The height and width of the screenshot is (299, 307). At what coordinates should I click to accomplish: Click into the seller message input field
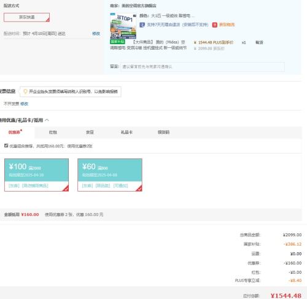pyautogui.click(x=203, y=67)
